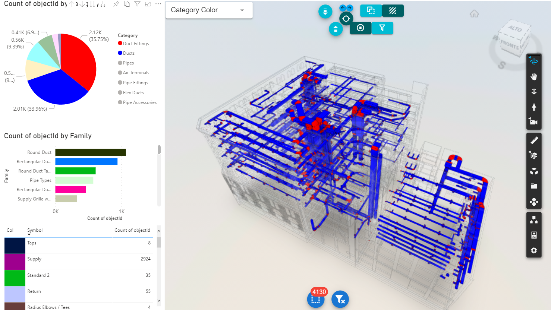The height and width of the screenshot is (310, 551).
Task: Open the Category Color dropdown
Action: click(x=209, y=10)
